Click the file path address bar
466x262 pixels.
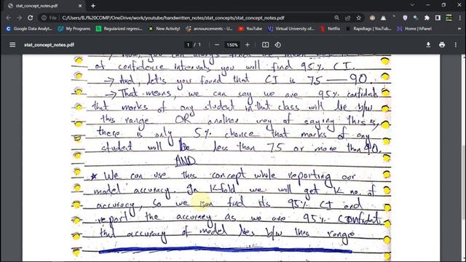[x=190, y=17]
